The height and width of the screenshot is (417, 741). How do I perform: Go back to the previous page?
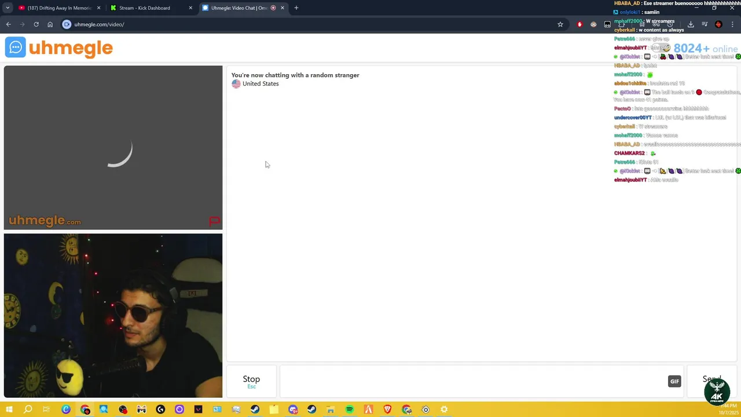(9, 24)
